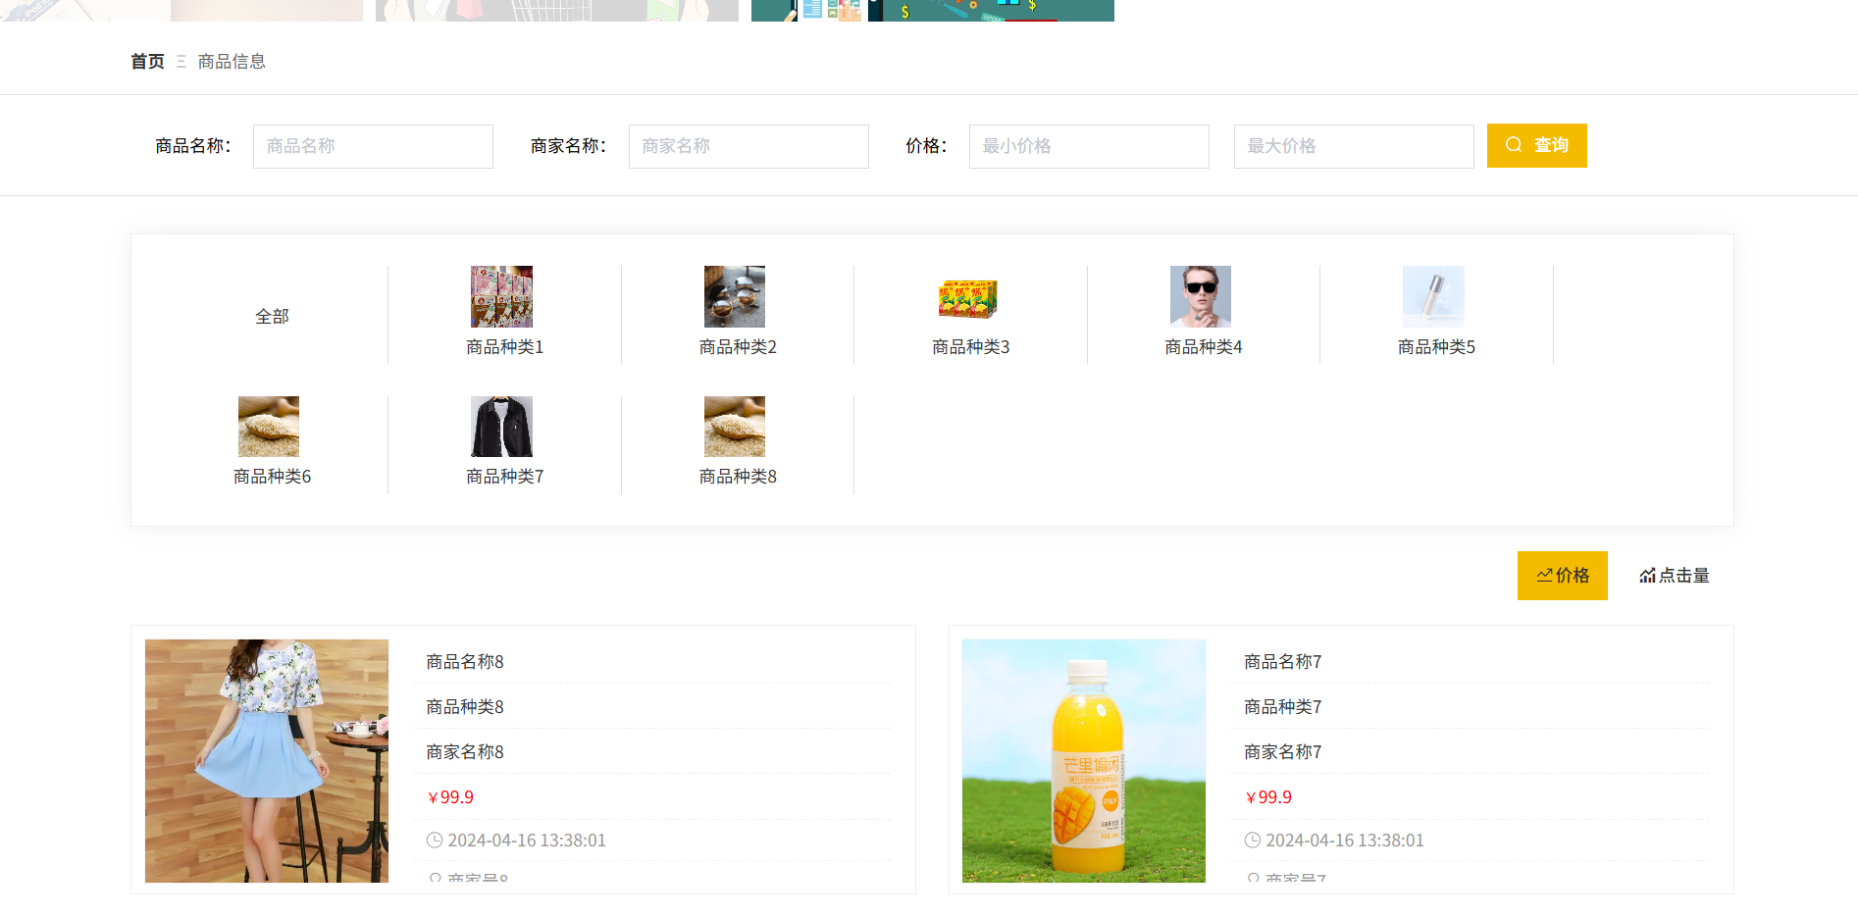Click the 最小价格 input field

(1089, 146)
